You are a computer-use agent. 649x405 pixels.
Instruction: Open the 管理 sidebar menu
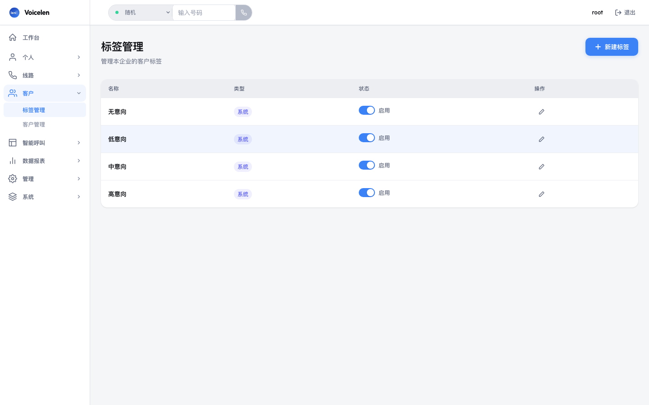point(45,179)
